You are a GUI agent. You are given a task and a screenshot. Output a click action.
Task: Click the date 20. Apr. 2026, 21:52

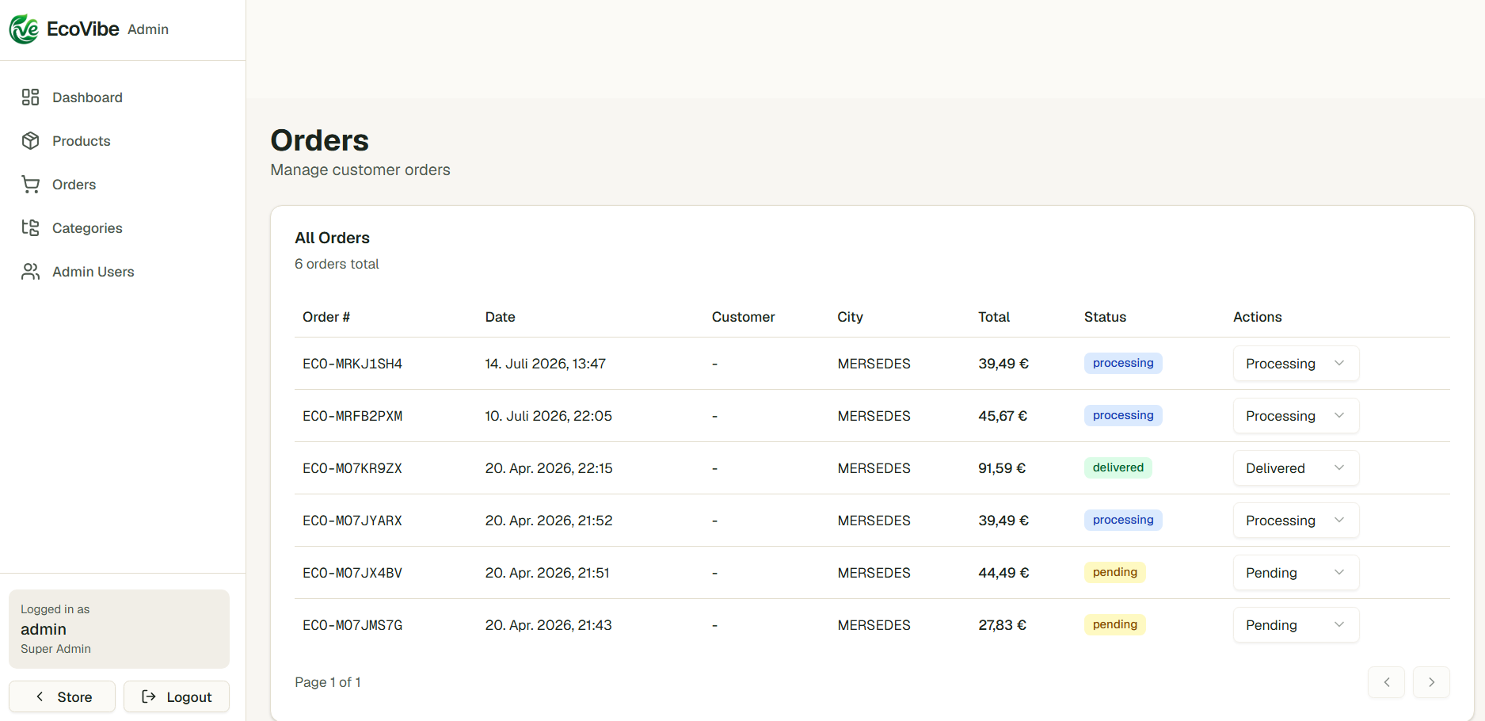pos(549,521)
